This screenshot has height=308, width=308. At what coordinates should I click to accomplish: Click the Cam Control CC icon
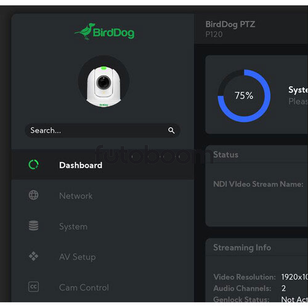pos(33,286)
